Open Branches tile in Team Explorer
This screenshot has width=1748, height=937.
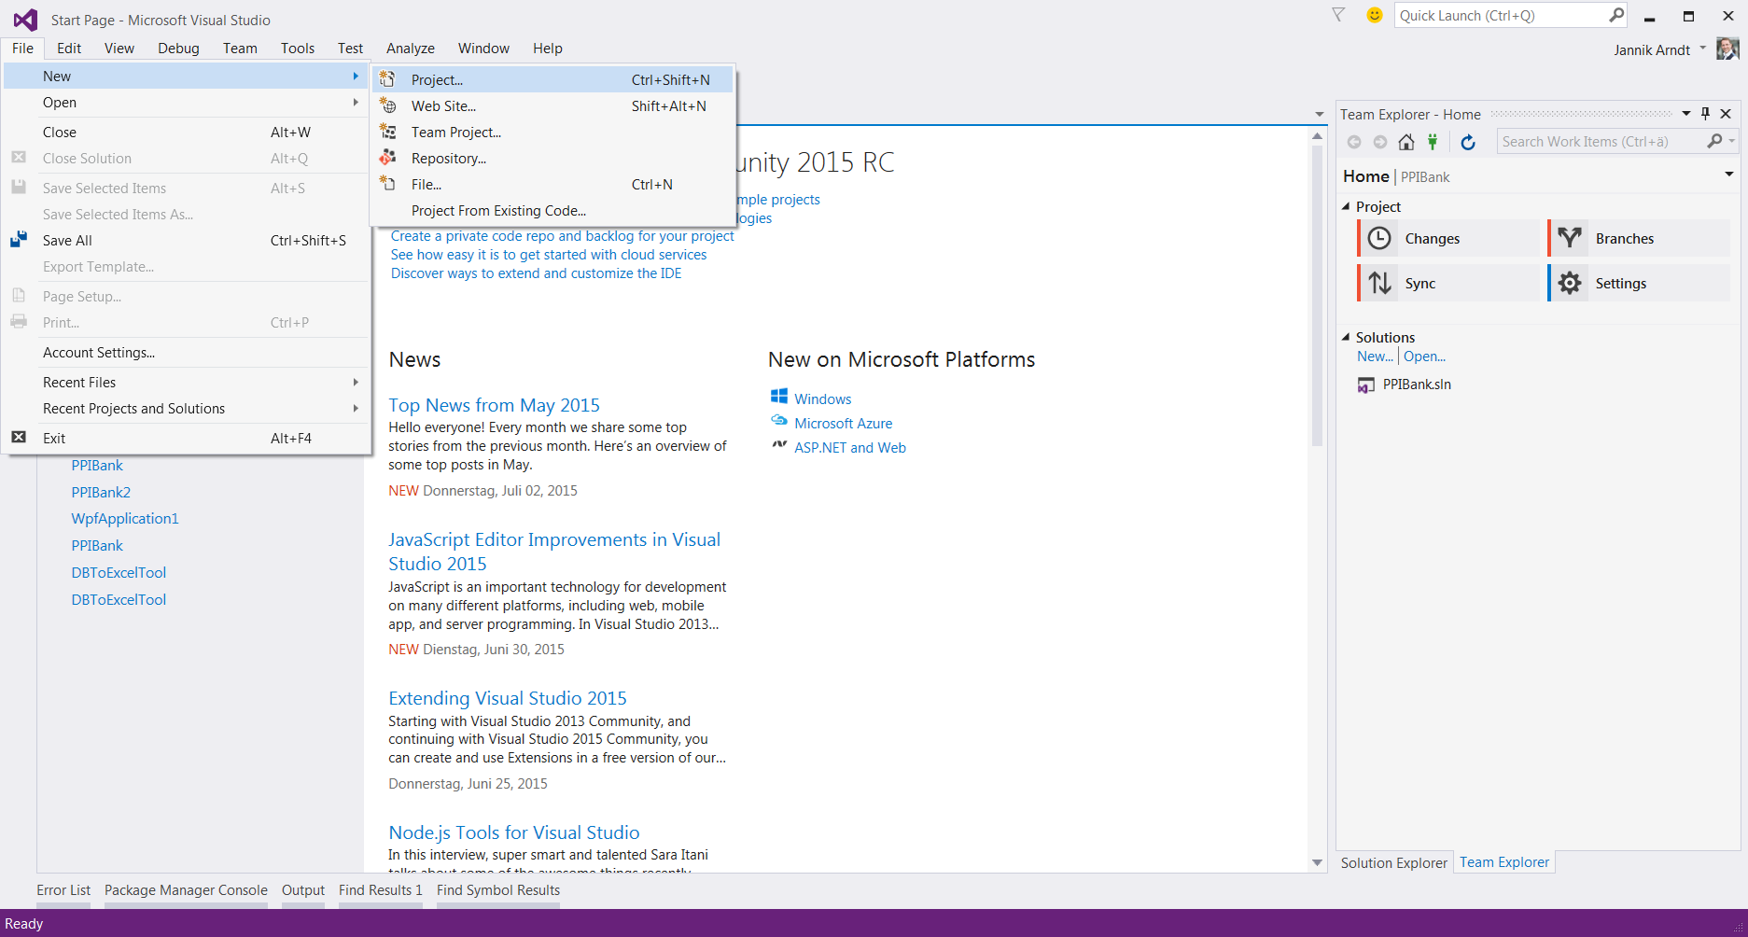(1639, 238)
